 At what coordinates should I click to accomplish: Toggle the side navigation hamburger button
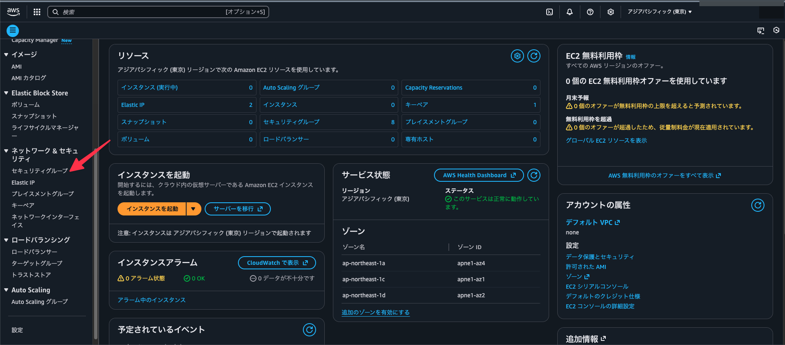[13, 30]
